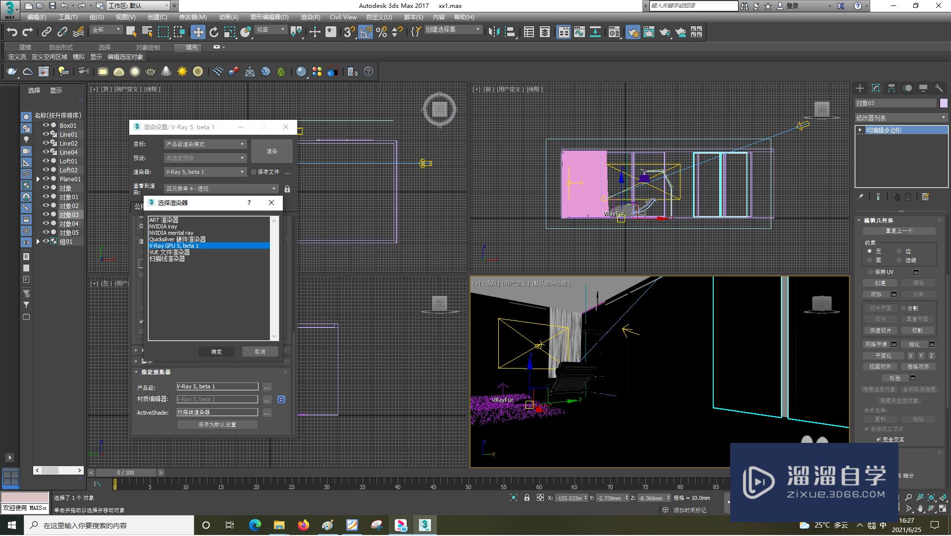Toggle the Angle Snap icon

click(366, 32)
